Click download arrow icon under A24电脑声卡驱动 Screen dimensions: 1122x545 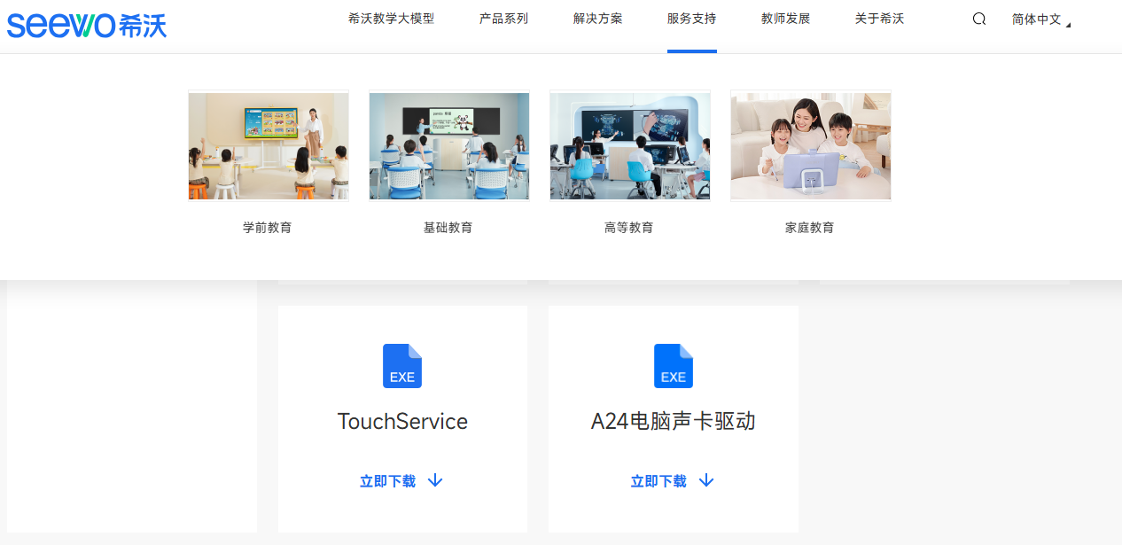coord(706,480)
